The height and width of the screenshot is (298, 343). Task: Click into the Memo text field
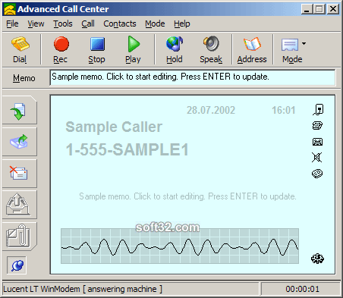(193, 77)
